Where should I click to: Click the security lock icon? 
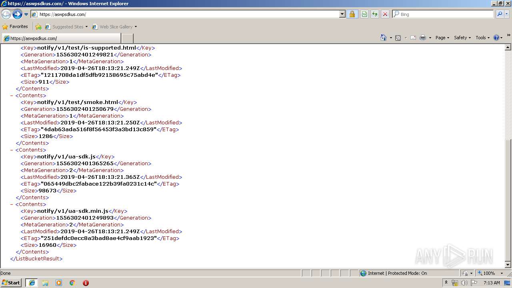[x=352, y=14]
